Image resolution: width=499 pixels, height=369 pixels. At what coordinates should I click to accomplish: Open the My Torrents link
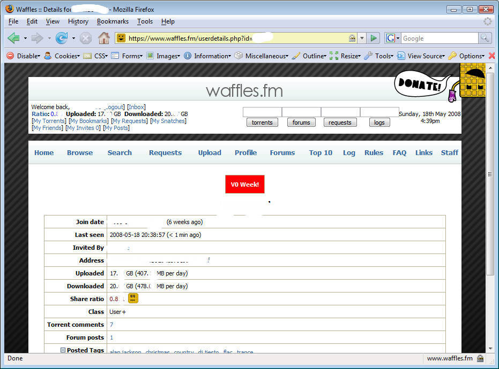pos(49,121)
